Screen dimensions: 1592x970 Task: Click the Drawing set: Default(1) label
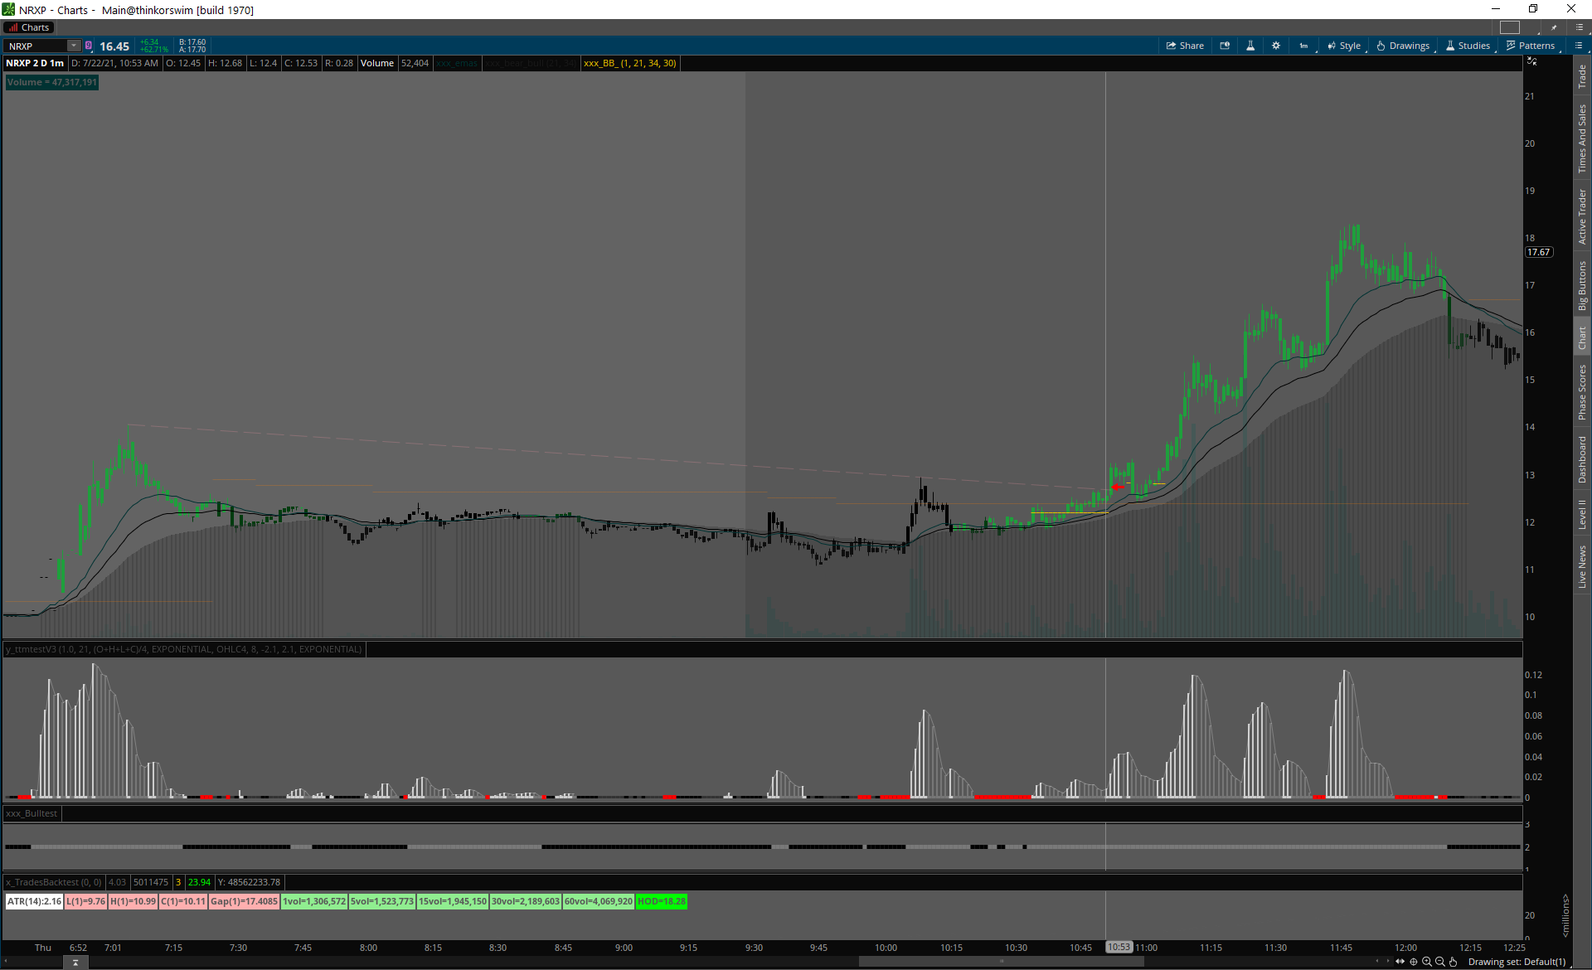[x=1517, y=962]
